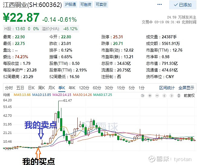
Task: Click the 区间统计 button
Action: coord(167,88)
